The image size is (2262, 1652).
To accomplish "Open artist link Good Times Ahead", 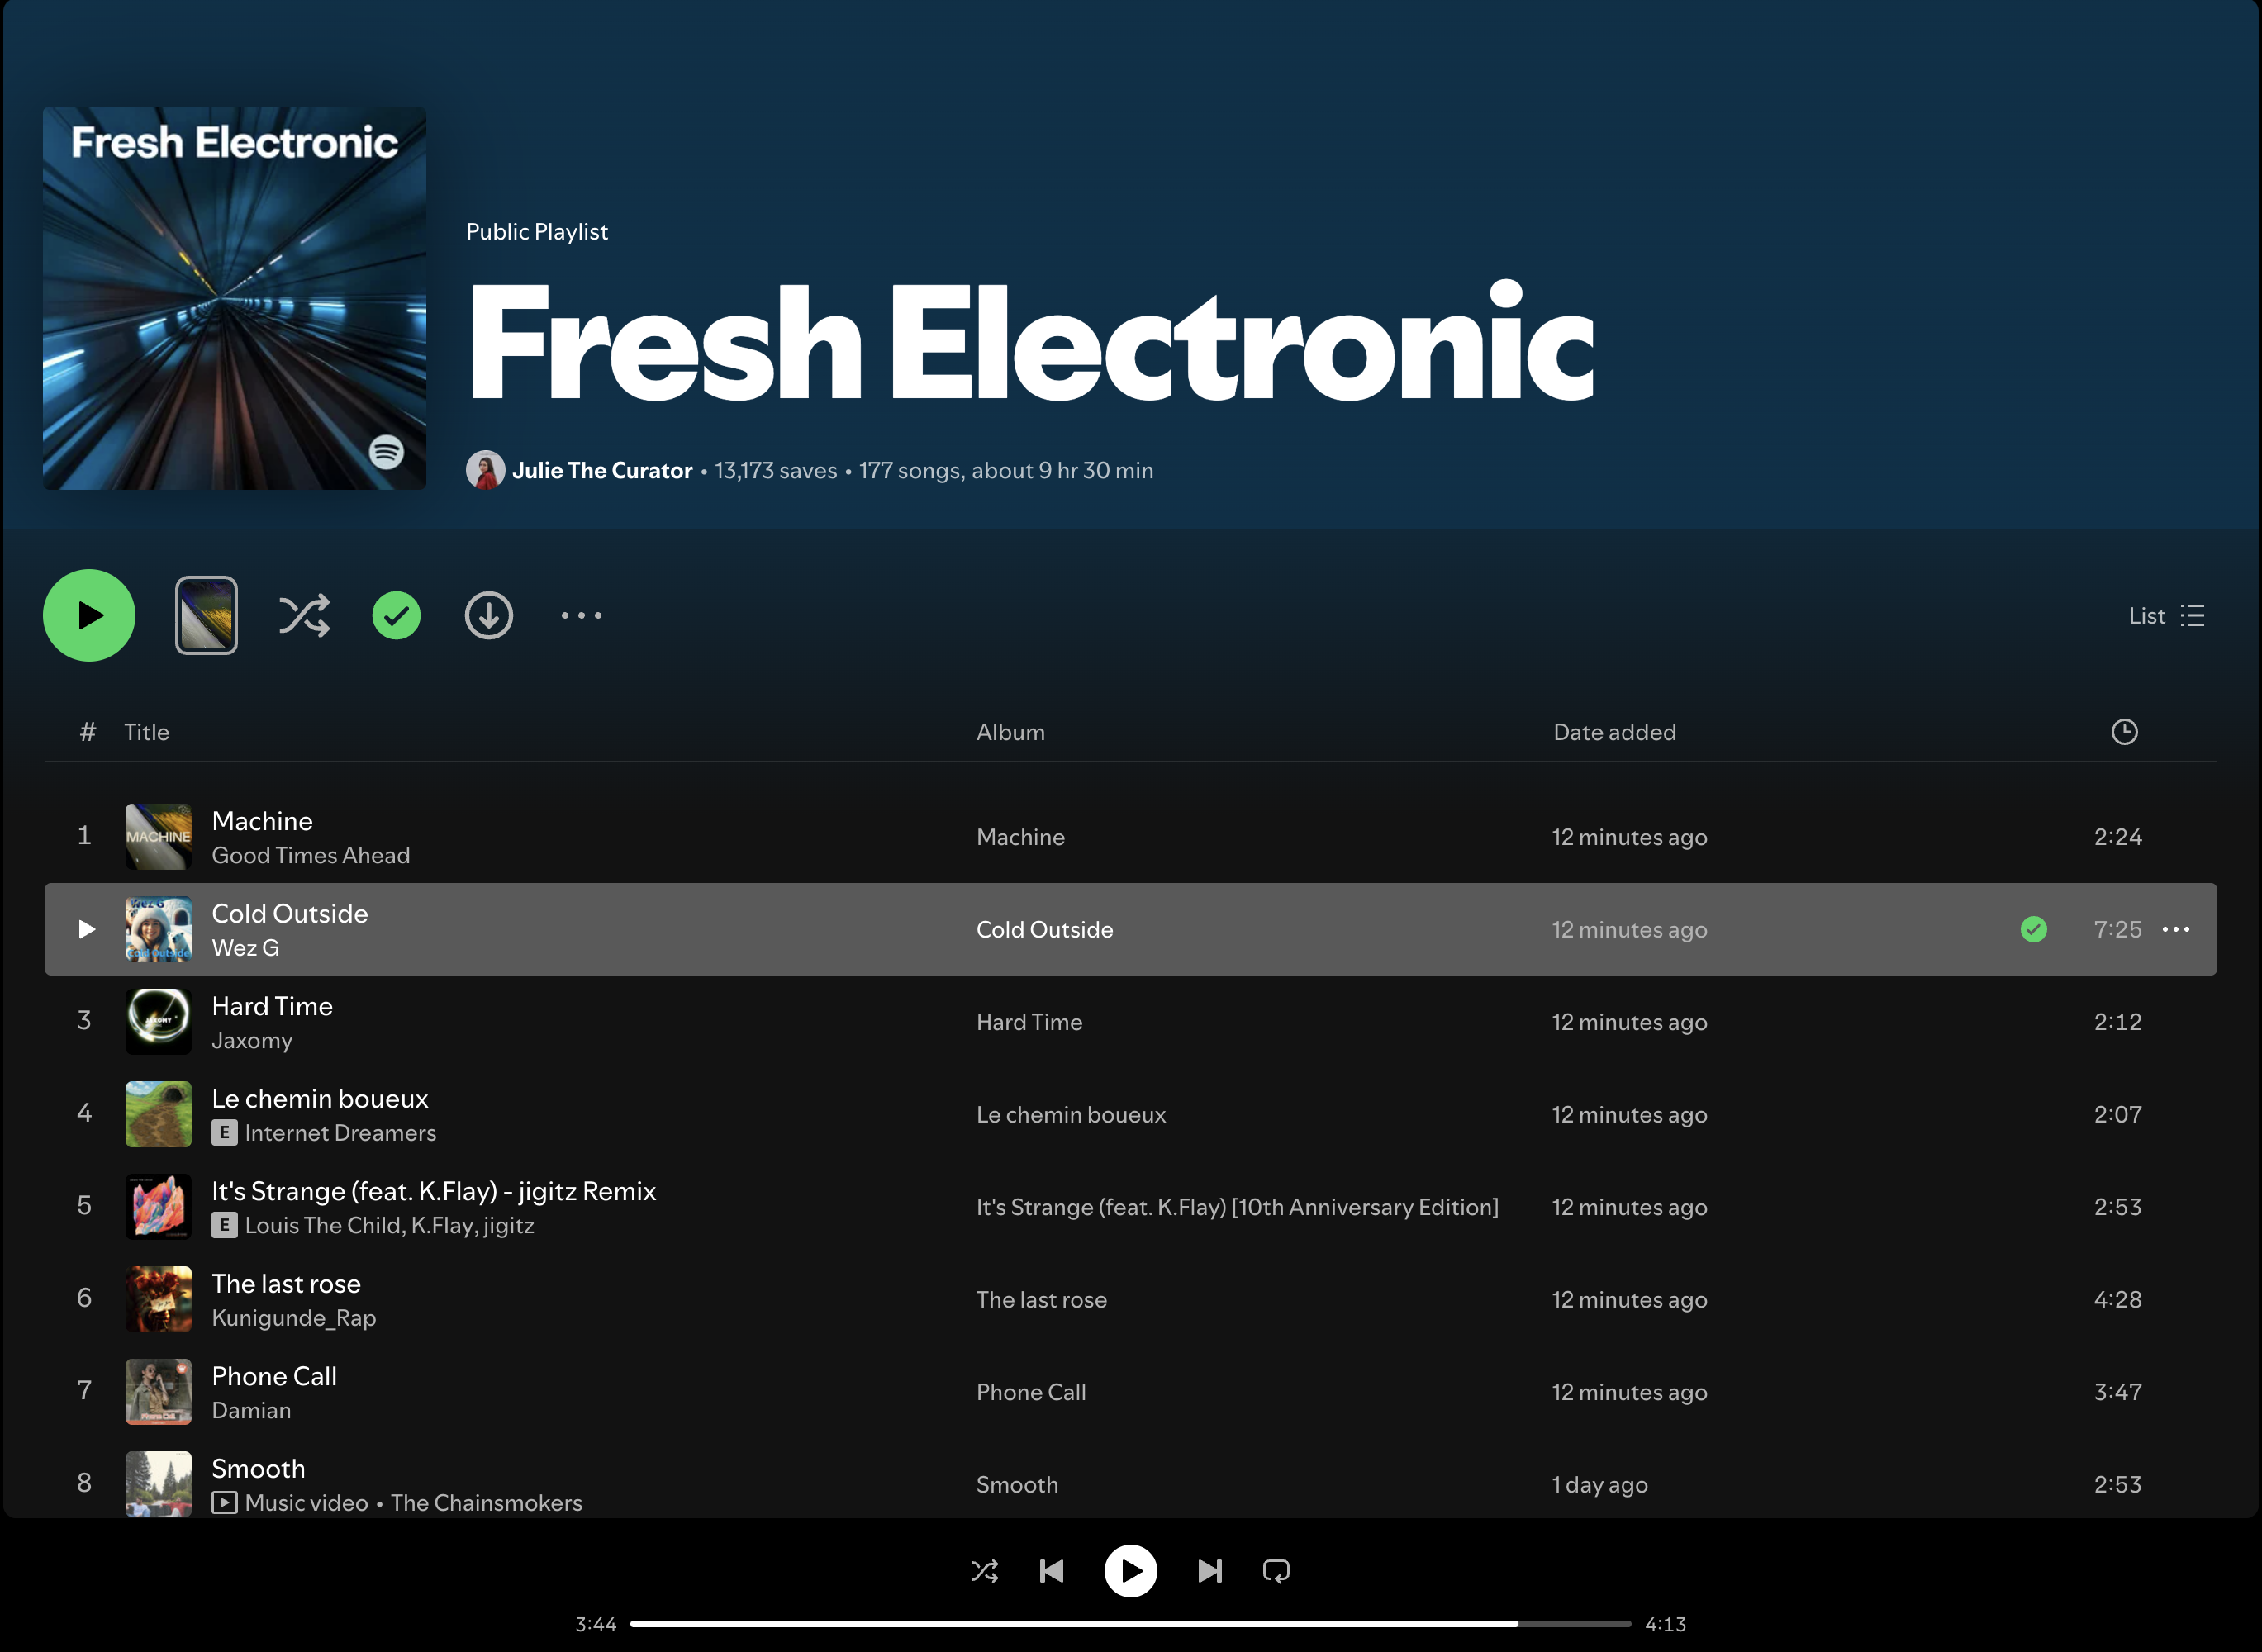I will (x=310, y=856).
